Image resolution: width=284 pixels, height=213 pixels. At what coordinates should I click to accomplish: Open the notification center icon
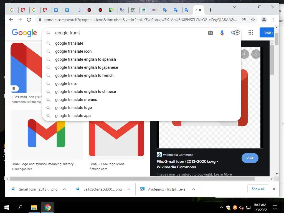coord(275,207)
